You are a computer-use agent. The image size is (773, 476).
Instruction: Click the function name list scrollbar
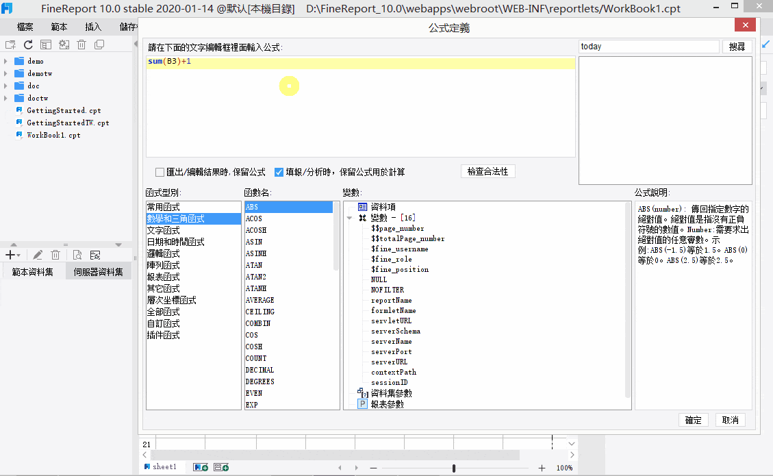[336, 236]
